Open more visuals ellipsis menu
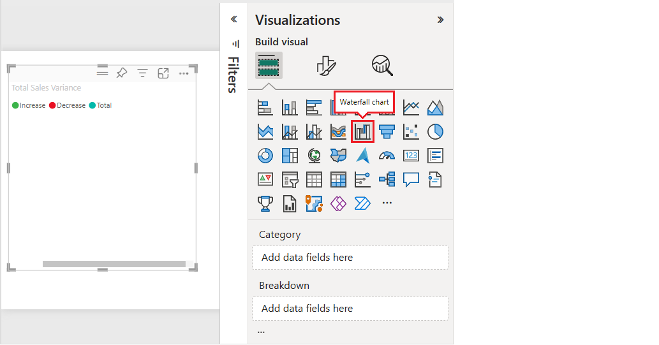 tap(387, 203)
